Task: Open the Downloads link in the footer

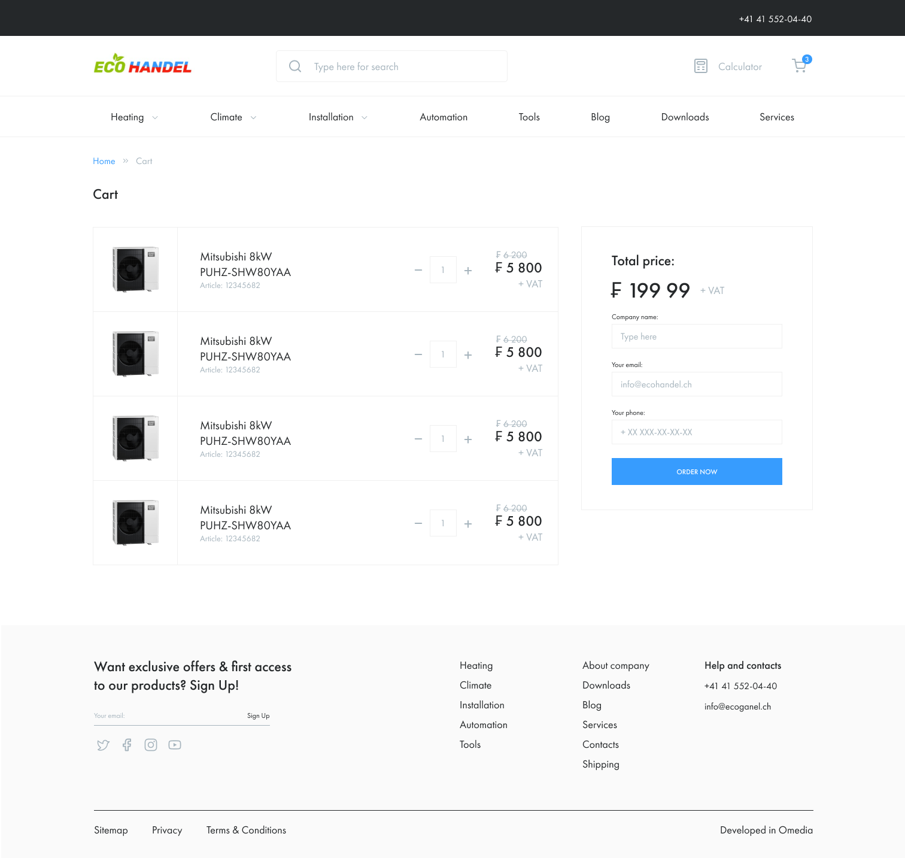Action: [x=606, y=686]
